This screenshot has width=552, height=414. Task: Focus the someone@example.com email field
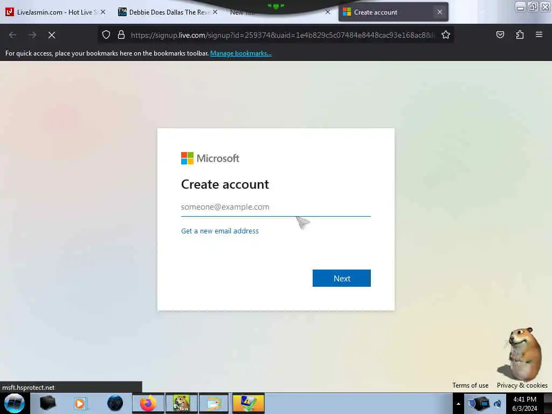275,207
